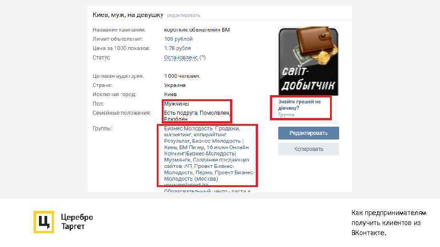Click the ad headline Знайти грошей на дівчину?
Screen dimensions: 440x247
(x=299, y=104)
